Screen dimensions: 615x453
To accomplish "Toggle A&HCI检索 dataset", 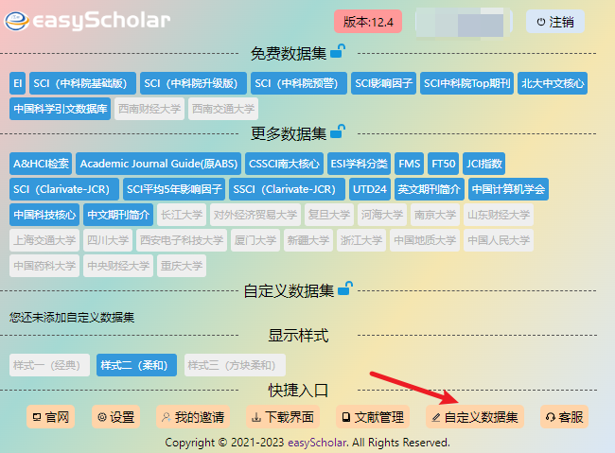I will pos(41,164).
